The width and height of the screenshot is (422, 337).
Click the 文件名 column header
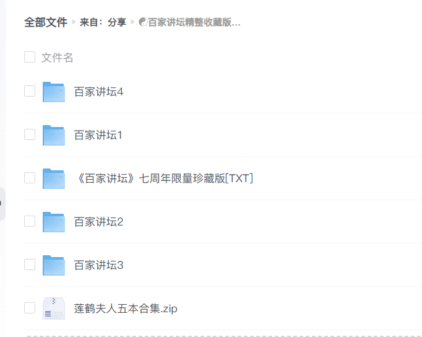point(58,58)
